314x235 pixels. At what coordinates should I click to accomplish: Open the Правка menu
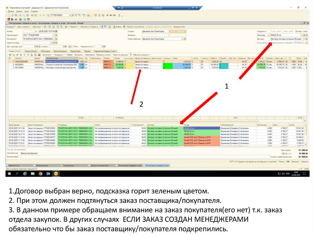[x=11, y=11]
